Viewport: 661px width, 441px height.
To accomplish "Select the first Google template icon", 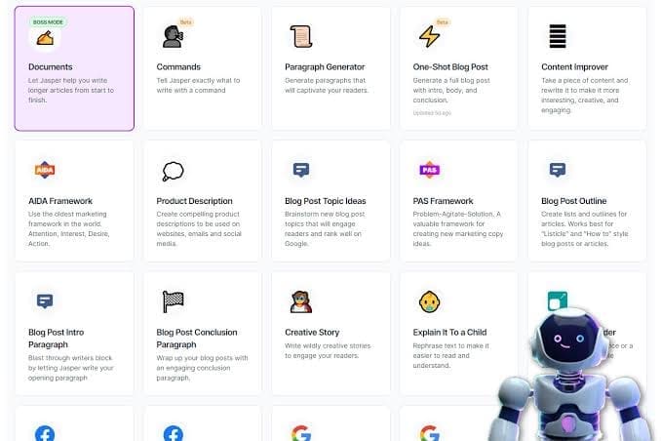I will click(301, 433).
